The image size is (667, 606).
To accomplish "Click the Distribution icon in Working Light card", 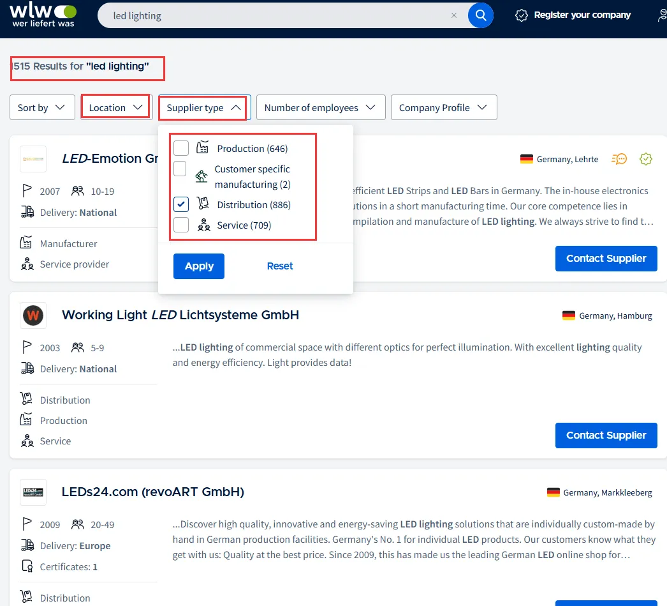I will 26,399.
